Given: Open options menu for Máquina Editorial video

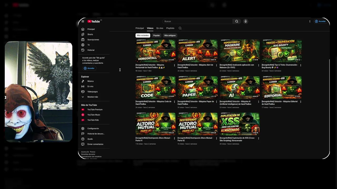Looking at the screenshot, I should point(301,102).
